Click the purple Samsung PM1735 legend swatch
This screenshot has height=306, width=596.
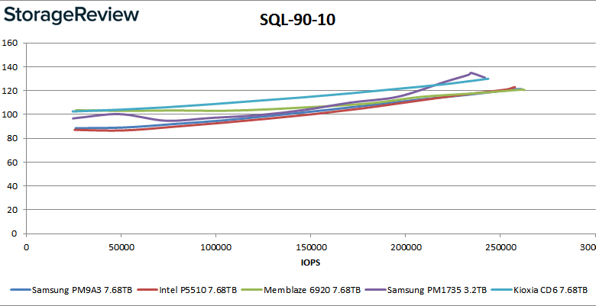[x=375, y=291]
